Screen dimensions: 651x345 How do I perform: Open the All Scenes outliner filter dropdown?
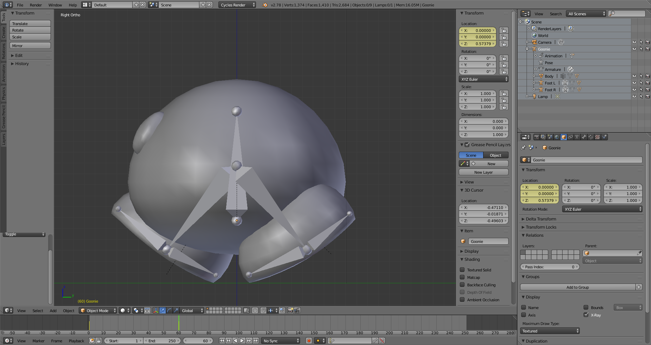[586, 14]
